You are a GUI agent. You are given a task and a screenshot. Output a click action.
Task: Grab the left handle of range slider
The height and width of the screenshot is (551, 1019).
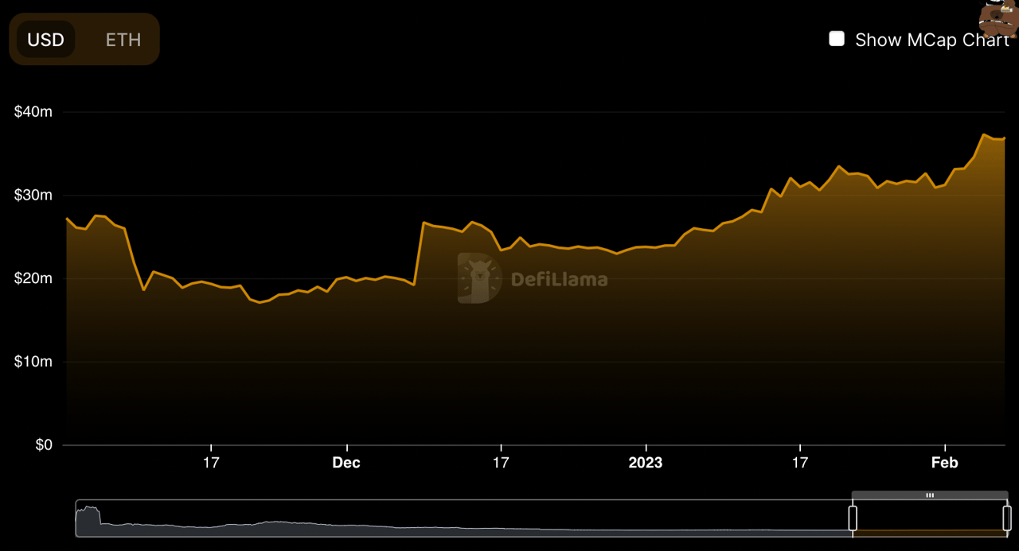[x=853, y=518]
